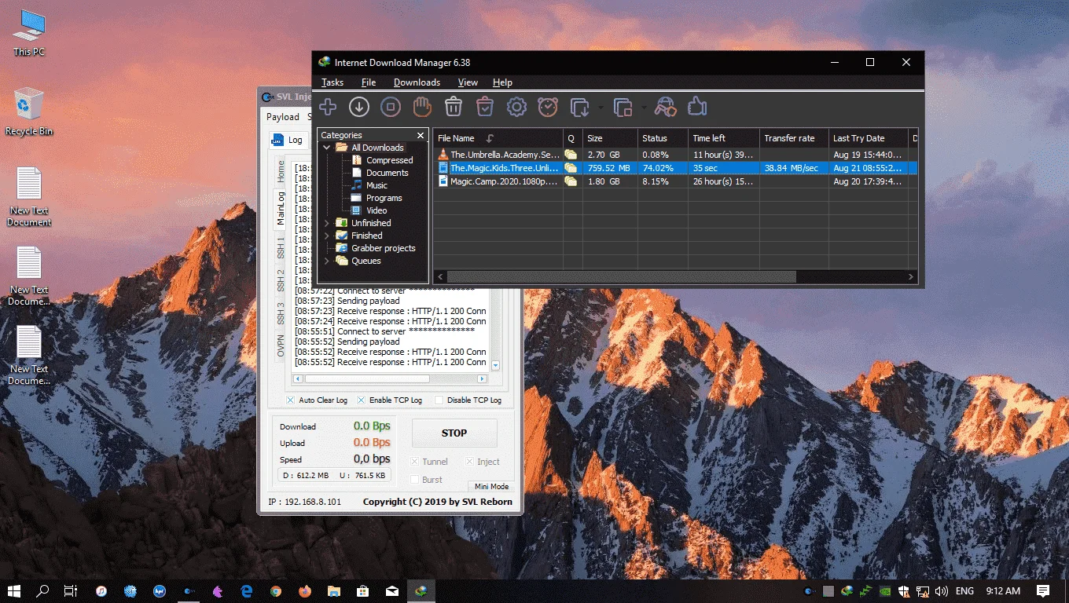Open the Mail app from the taskbar
The height and width of the screenshot is (603, 1069).
tap(391, 590)
